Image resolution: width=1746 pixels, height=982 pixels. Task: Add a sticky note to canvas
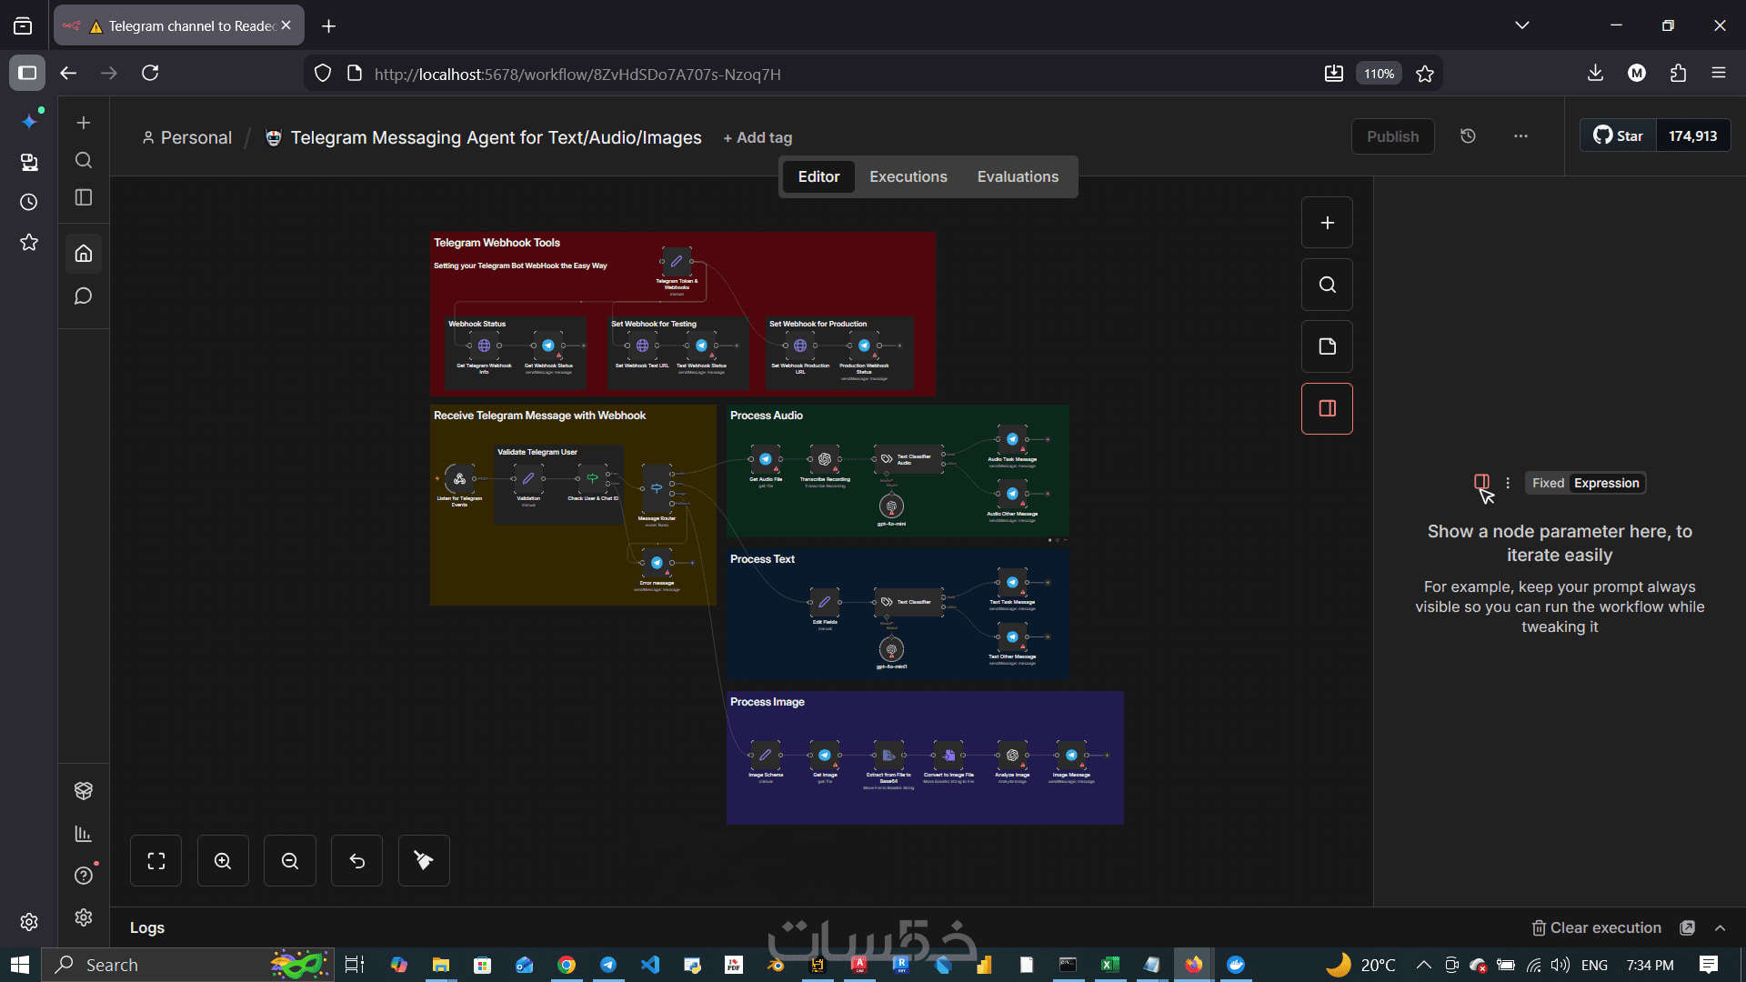pyautogui.click(x=1327, y=346)
